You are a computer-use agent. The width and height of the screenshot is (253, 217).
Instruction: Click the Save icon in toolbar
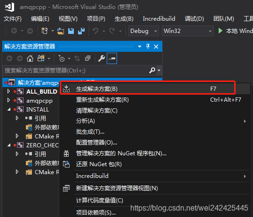click(x=71, y=31)
